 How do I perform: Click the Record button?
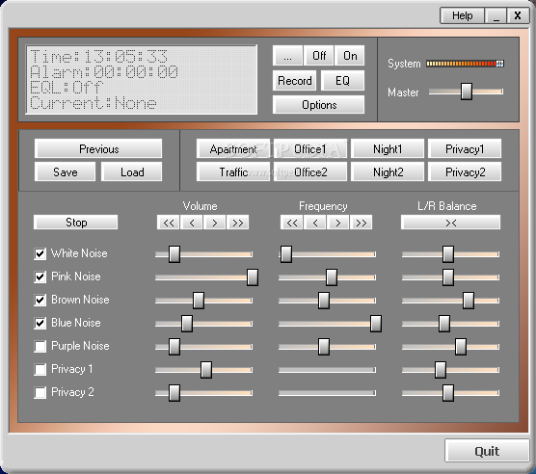pyautogui.click(x=295, y=81)
